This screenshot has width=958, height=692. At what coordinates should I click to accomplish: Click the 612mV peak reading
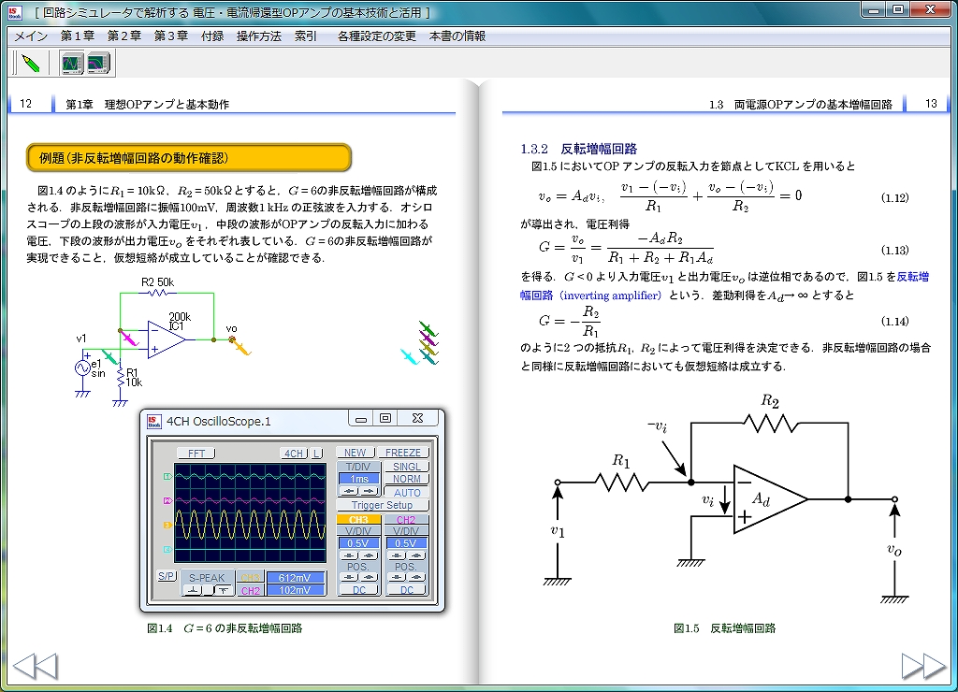[295, 577]
